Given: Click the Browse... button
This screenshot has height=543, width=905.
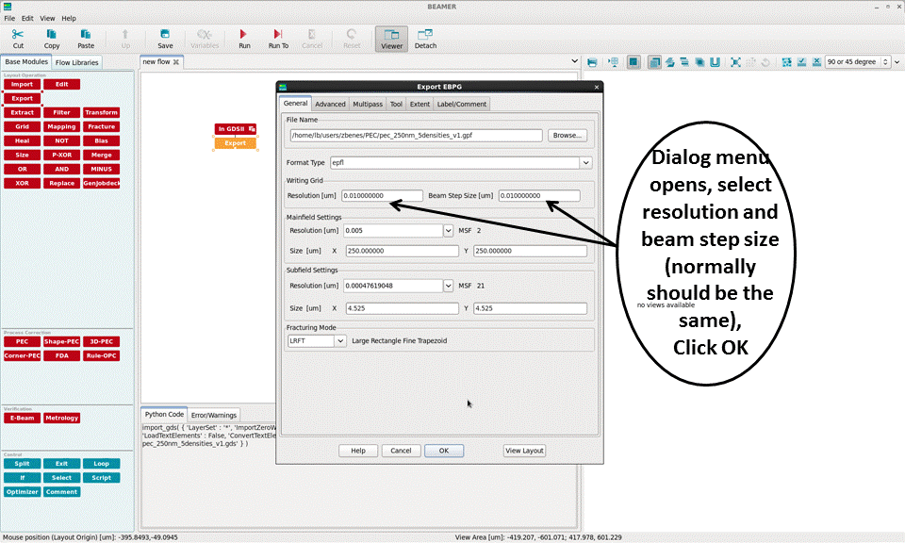Looking at the screenshot, I should [x=567, y=136].
